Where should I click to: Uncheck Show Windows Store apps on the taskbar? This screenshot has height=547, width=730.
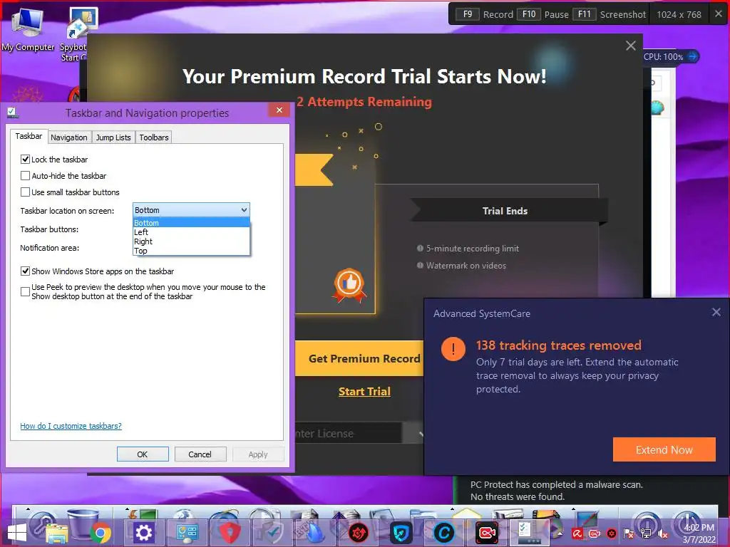[26, 271]
